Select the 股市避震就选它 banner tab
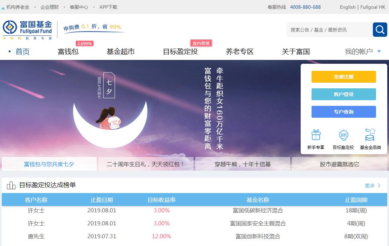 [339, 164]
